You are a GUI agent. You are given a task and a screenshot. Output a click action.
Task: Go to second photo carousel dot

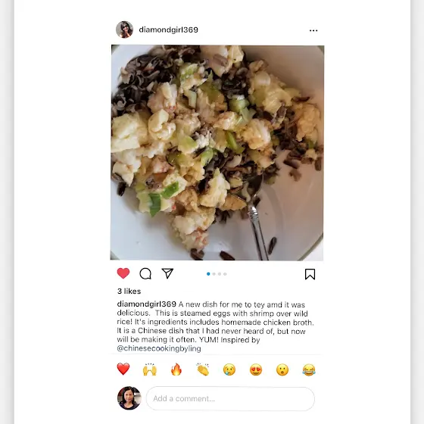pos(214,274)
